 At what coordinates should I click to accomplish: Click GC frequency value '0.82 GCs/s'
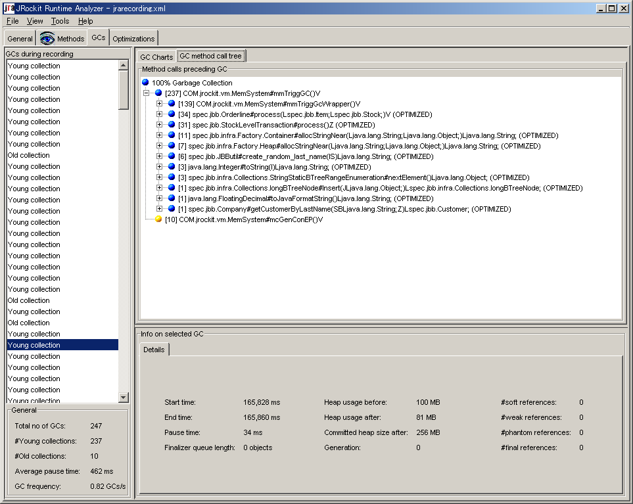108,486
